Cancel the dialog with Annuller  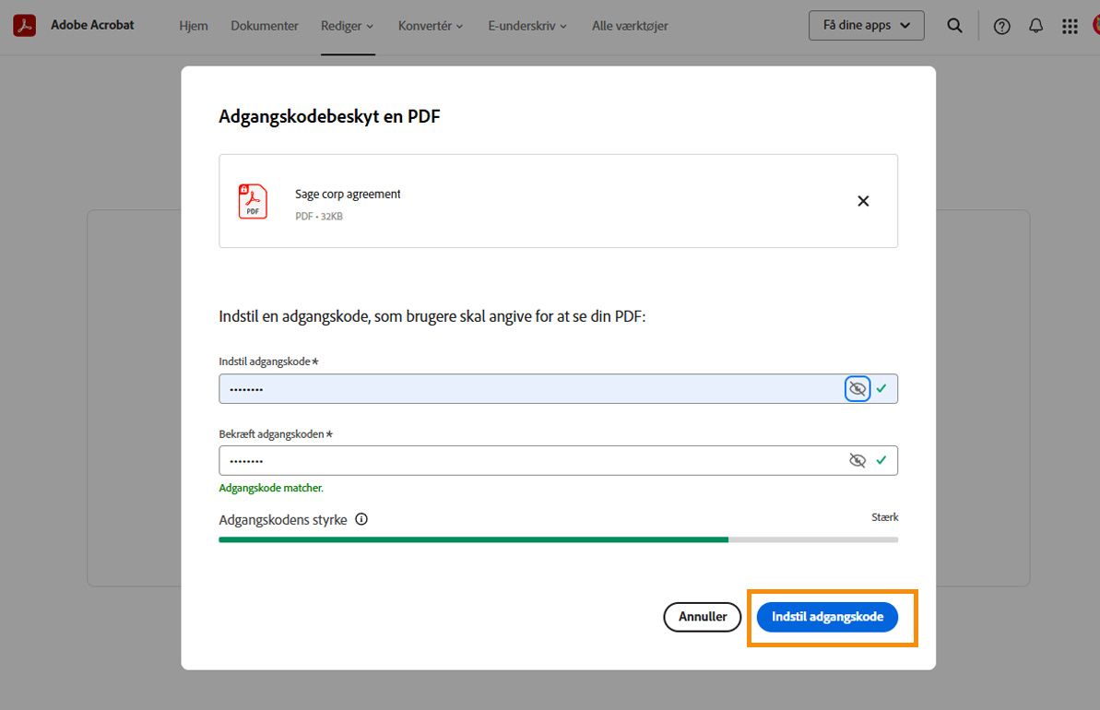coord(702,617)
